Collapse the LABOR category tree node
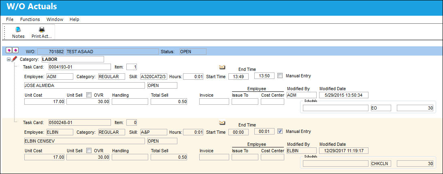The height and width of the screenshot is (174, 443). (9, 60)
